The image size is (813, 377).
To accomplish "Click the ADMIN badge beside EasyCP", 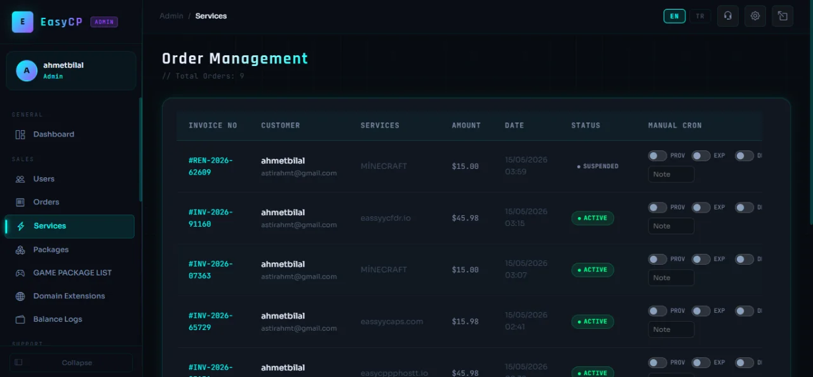I will click(104, 22).
